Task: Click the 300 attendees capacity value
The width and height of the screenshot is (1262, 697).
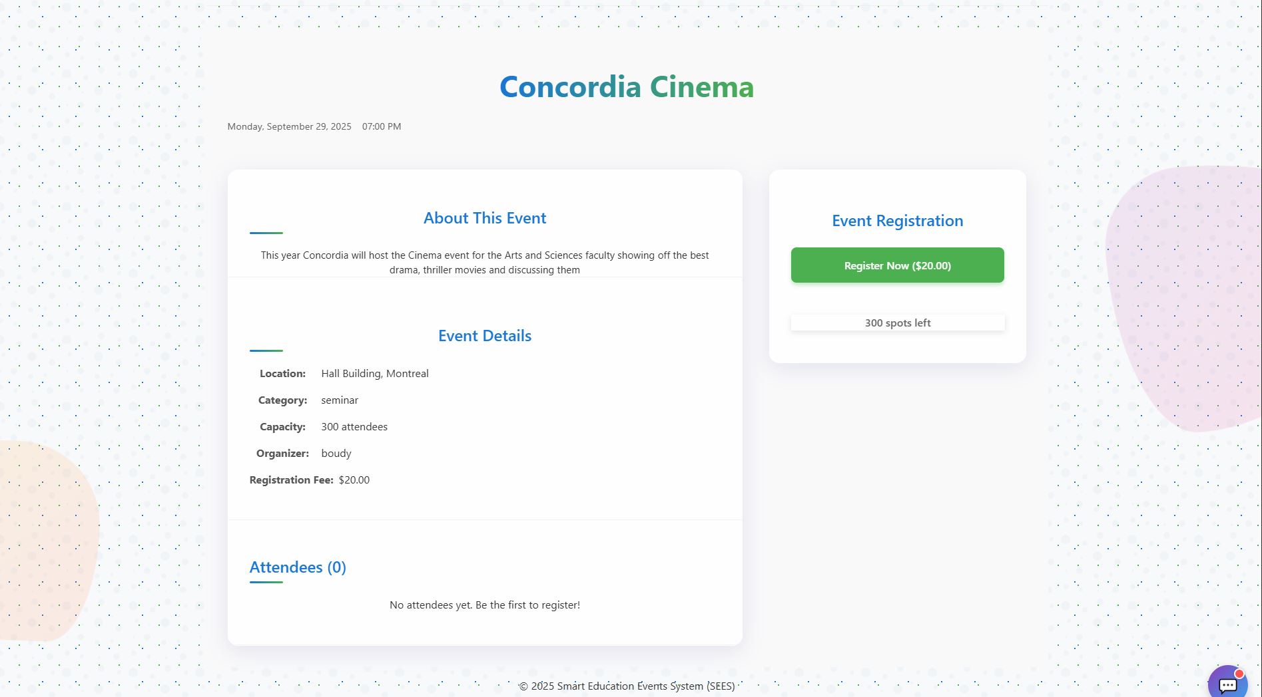Action: (x=354, y=427)
